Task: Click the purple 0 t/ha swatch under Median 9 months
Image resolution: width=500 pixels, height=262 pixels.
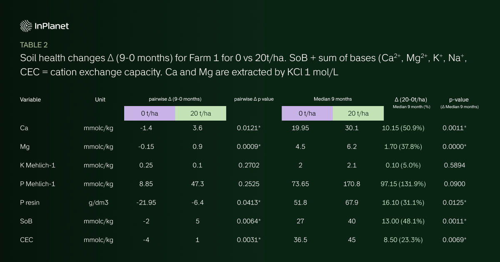Action: pos(307,114)
